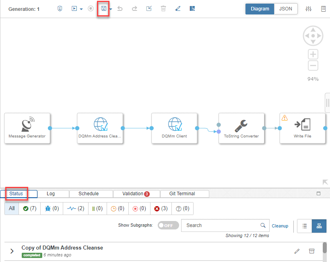
Task: Open Copy of DQMm Address Cleanse graph
Action: 62,248
